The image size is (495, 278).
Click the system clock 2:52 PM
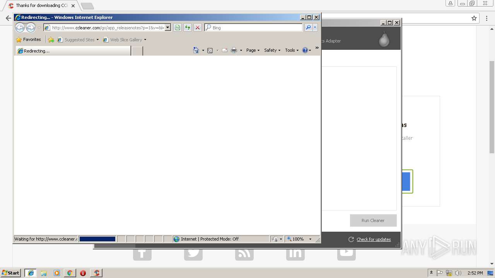pyautogui.click(x=475, y=273)
